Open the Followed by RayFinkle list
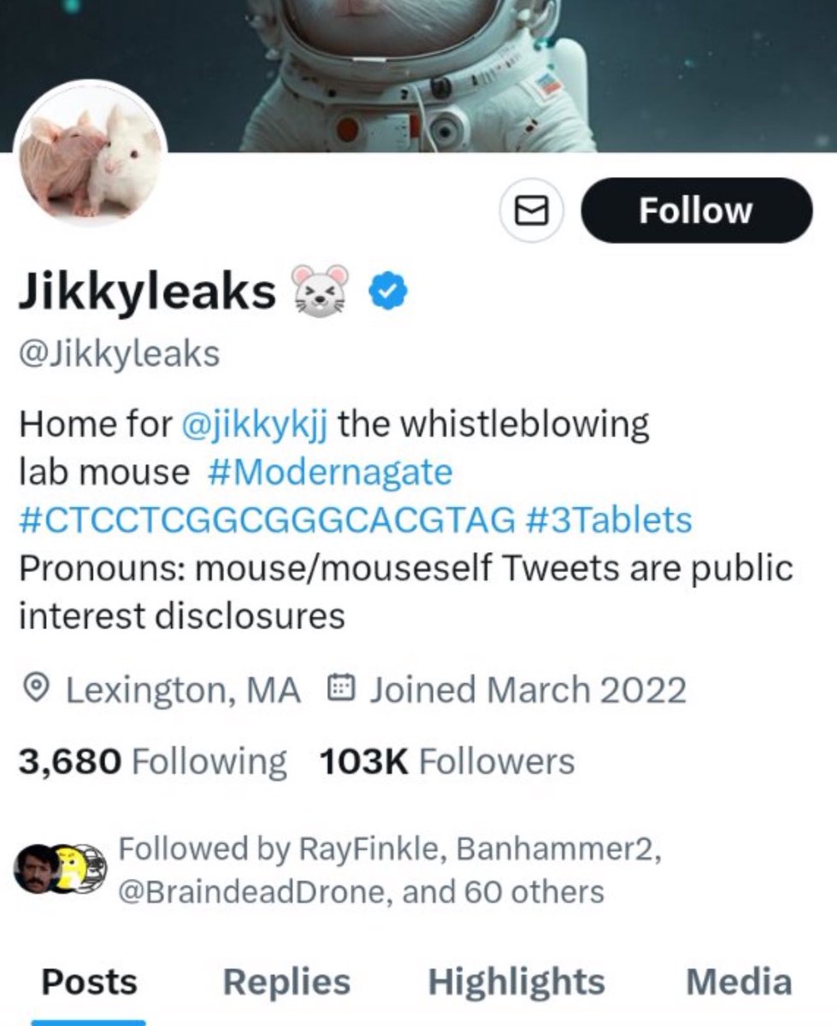The height and width of the screenshot is (1026, 837). [389, 870]
